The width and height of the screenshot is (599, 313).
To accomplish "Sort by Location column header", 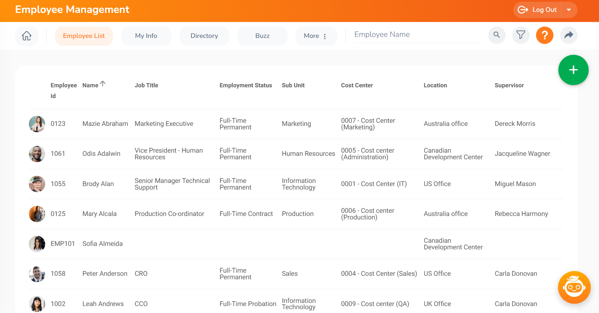I will tap(435, 85).
